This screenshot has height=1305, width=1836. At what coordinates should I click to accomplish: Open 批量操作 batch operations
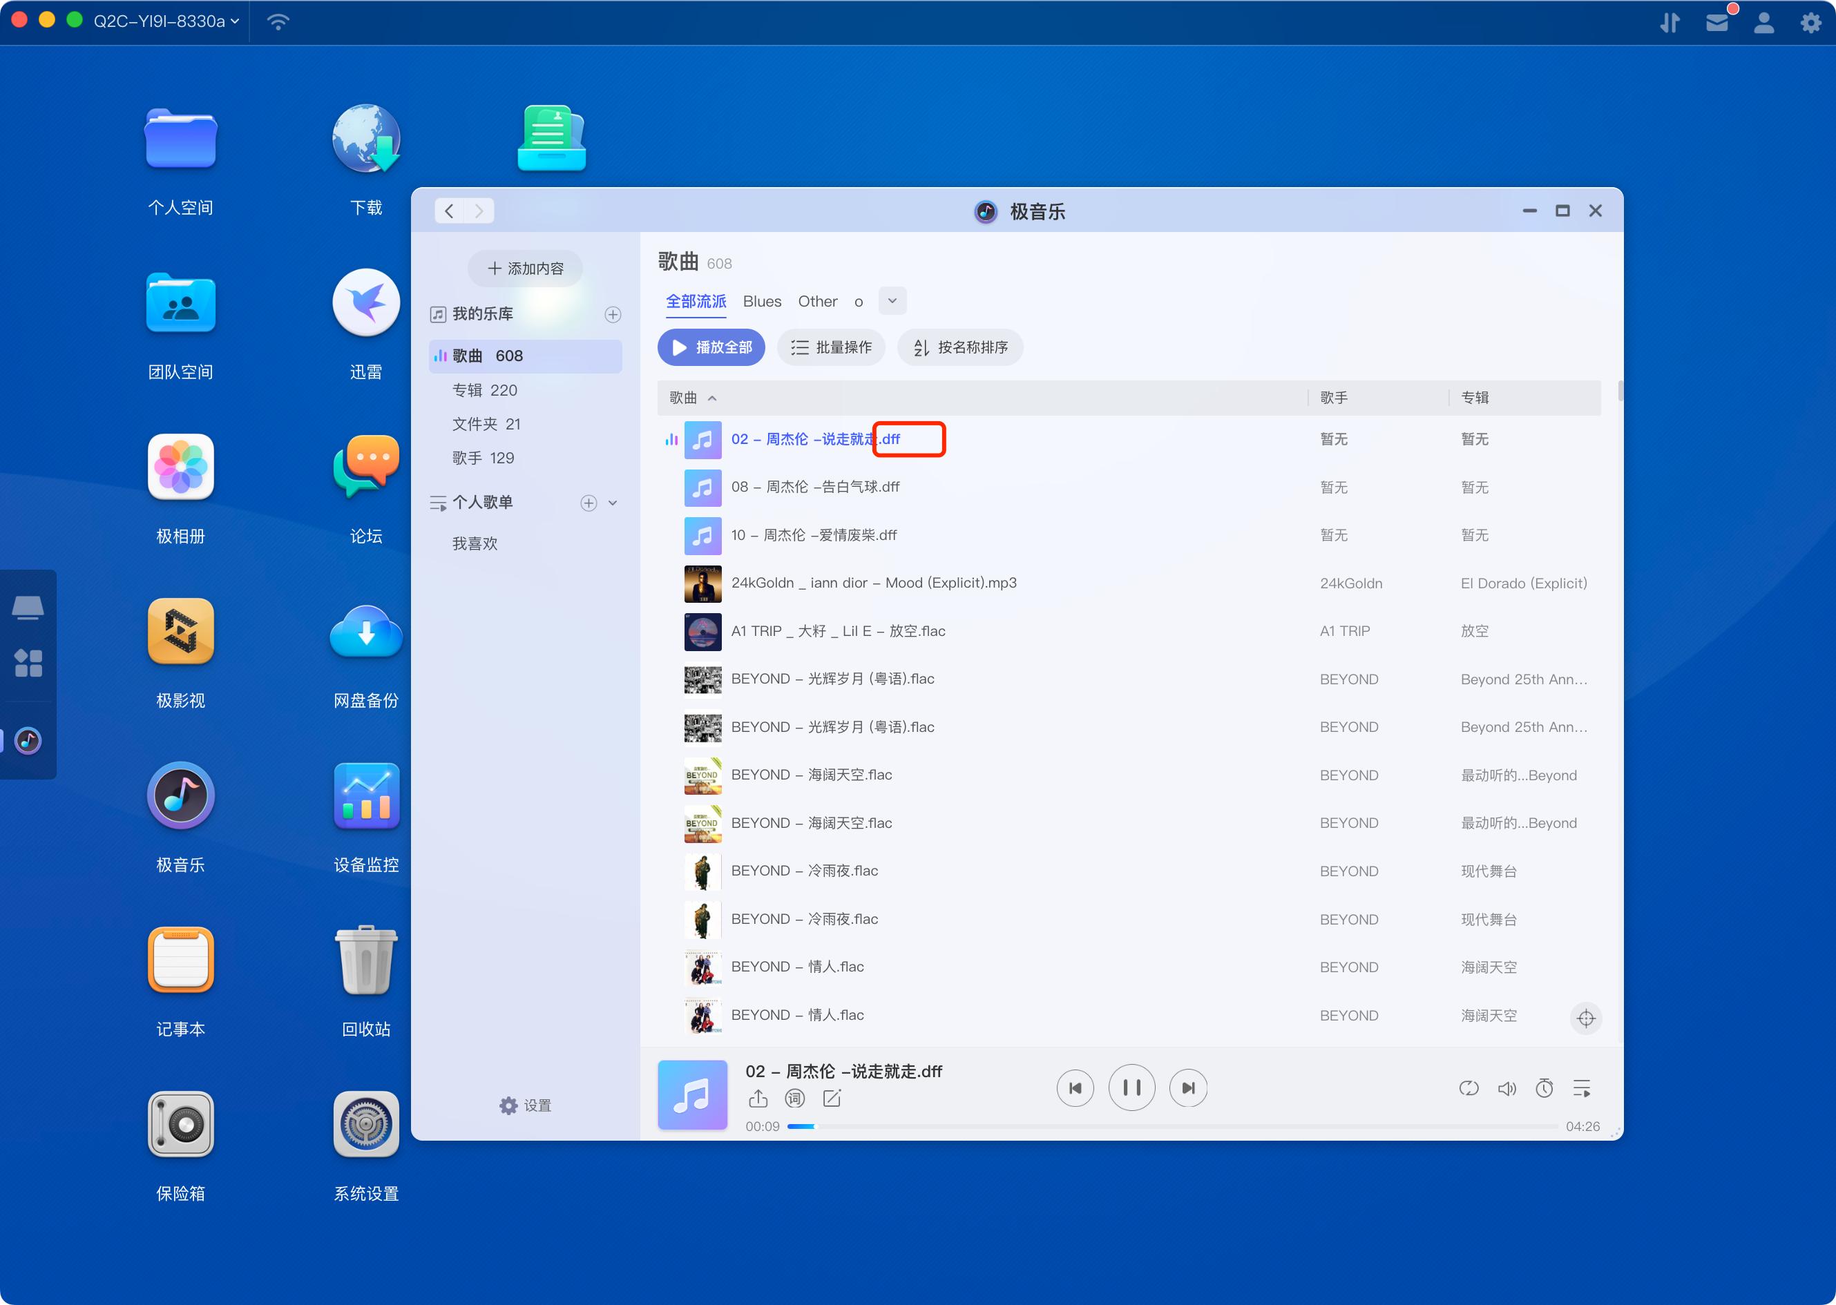click(x=831, y=347)
